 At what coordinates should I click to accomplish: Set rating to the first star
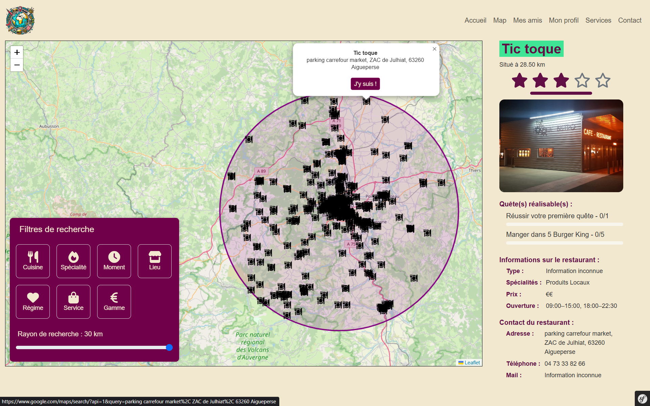pyautogui.click(x=519, y=81)
